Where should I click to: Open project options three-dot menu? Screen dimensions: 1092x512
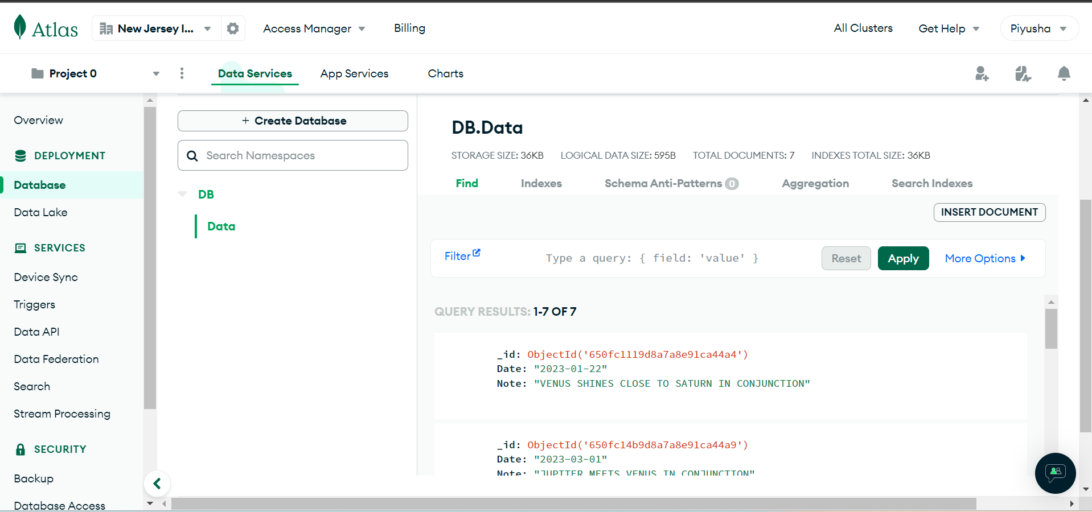click(x=182, y=73)
